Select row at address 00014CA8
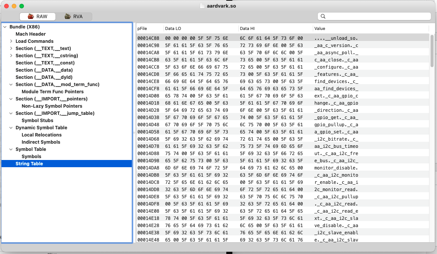Screen dimensions: 437x254 pyautogui.click(x=282, y=53)
